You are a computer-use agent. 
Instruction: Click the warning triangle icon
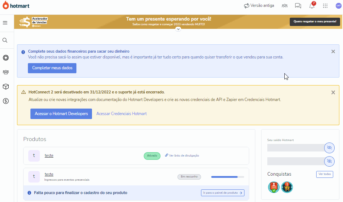coord(24,92)
